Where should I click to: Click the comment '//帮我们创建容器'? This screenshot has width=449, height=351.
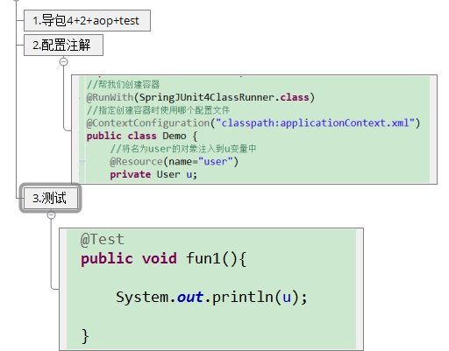point(123,85)
